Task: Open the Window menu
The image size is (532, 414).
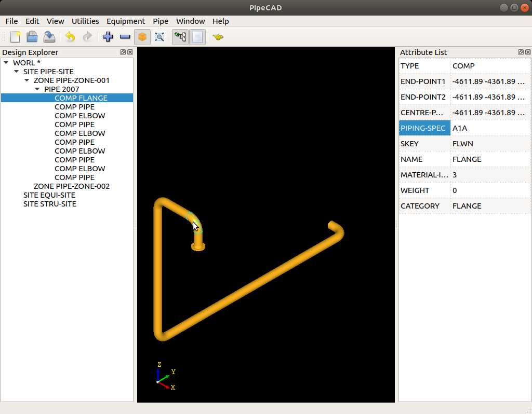Action: 190,21
